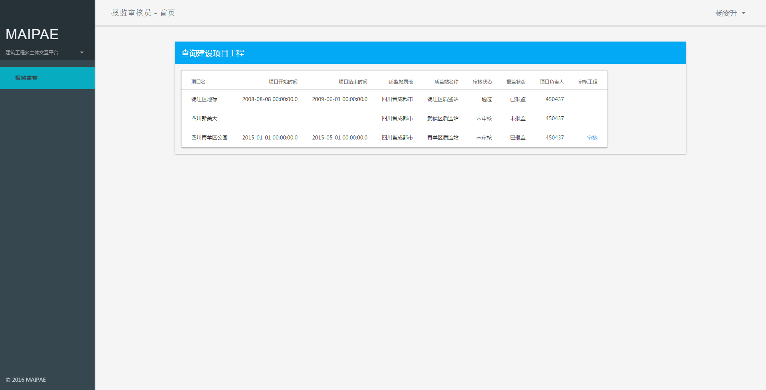The width and height of the screenshot is (766, 390).
Task: Click the 质监站属地 column header
Action: pos(401,82)
